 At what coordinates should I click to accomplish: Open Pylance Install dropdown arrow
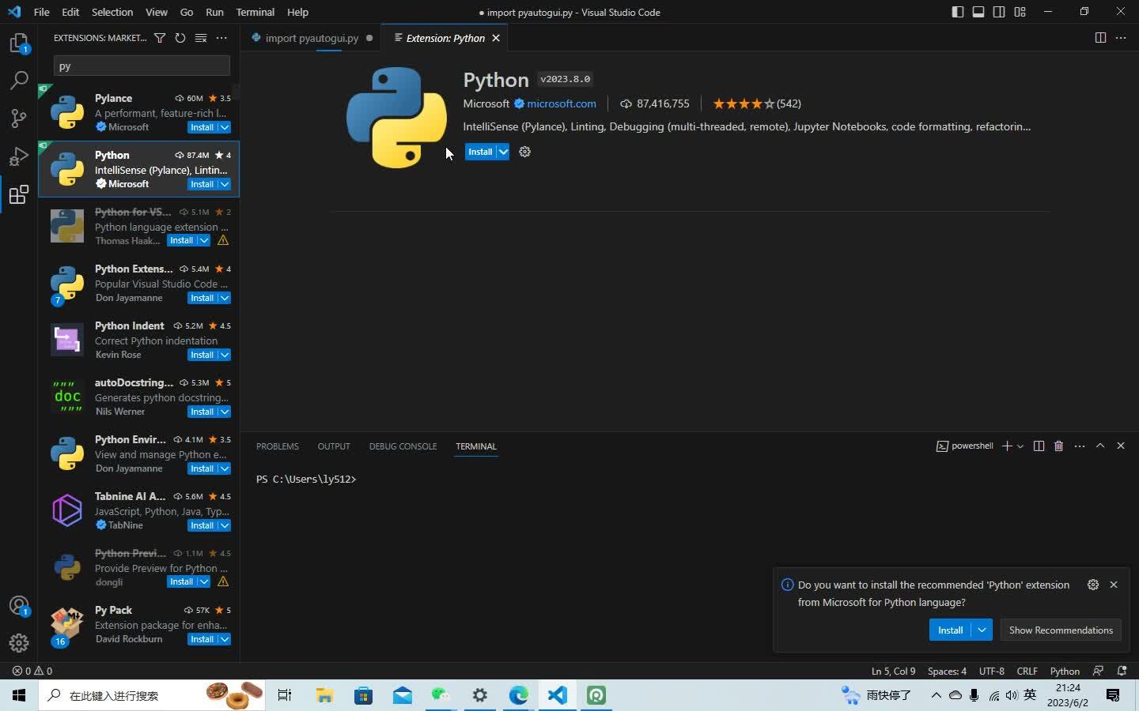tap(225, 127)
